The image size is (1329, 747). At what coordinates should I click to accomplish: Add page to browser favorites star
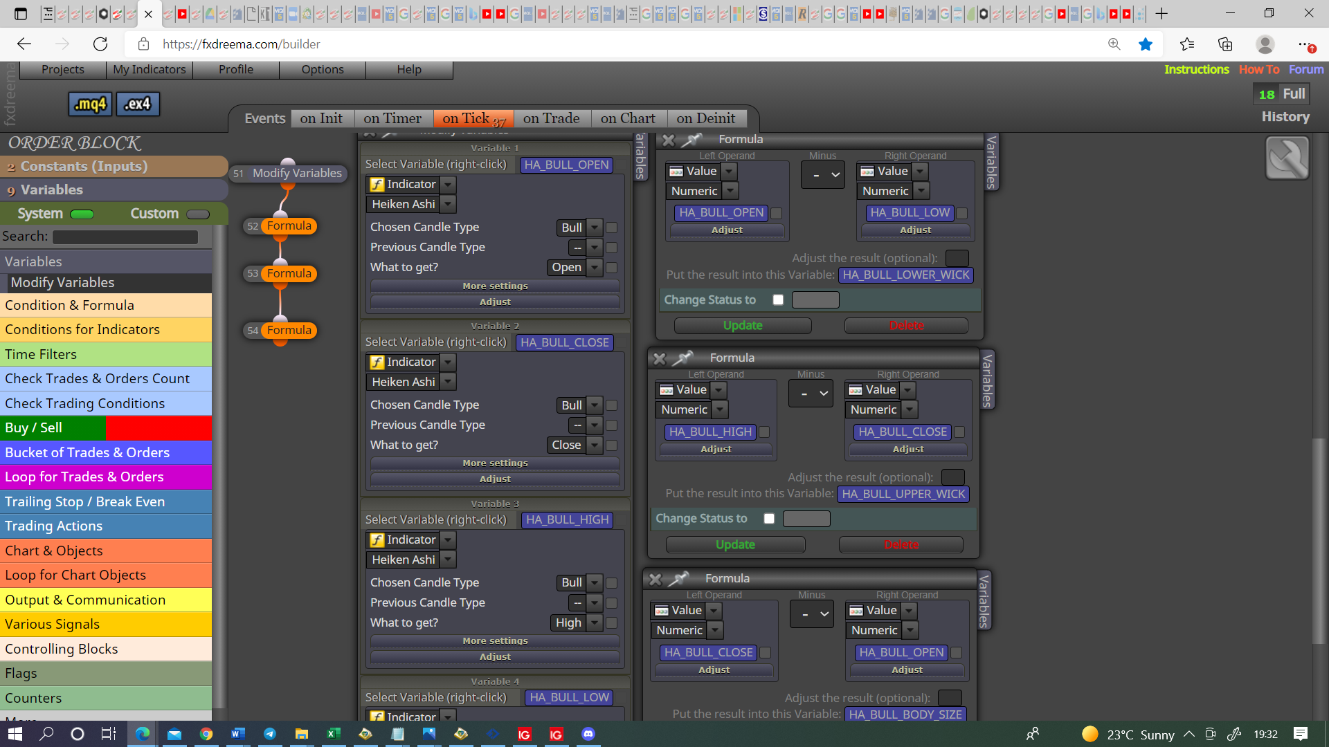pos(1146,44)
